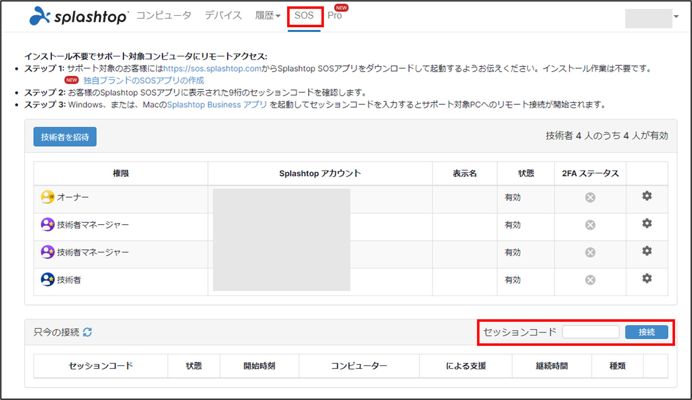
Task: Click the 接続 button
Action: (646, 332)
